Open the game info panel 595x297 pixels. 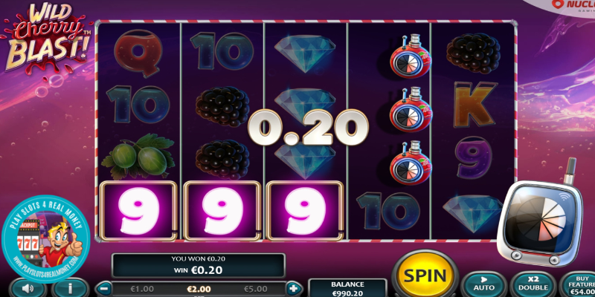click(71, 289)
